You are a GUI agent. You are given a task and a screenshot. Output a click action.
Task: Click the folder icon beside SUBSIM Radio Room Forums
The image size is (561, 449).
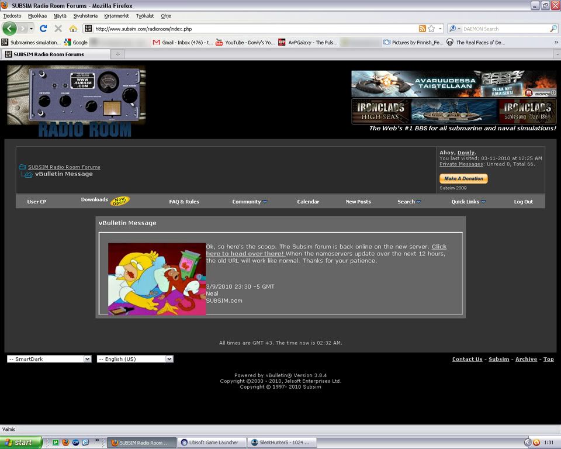click(22, 167)
